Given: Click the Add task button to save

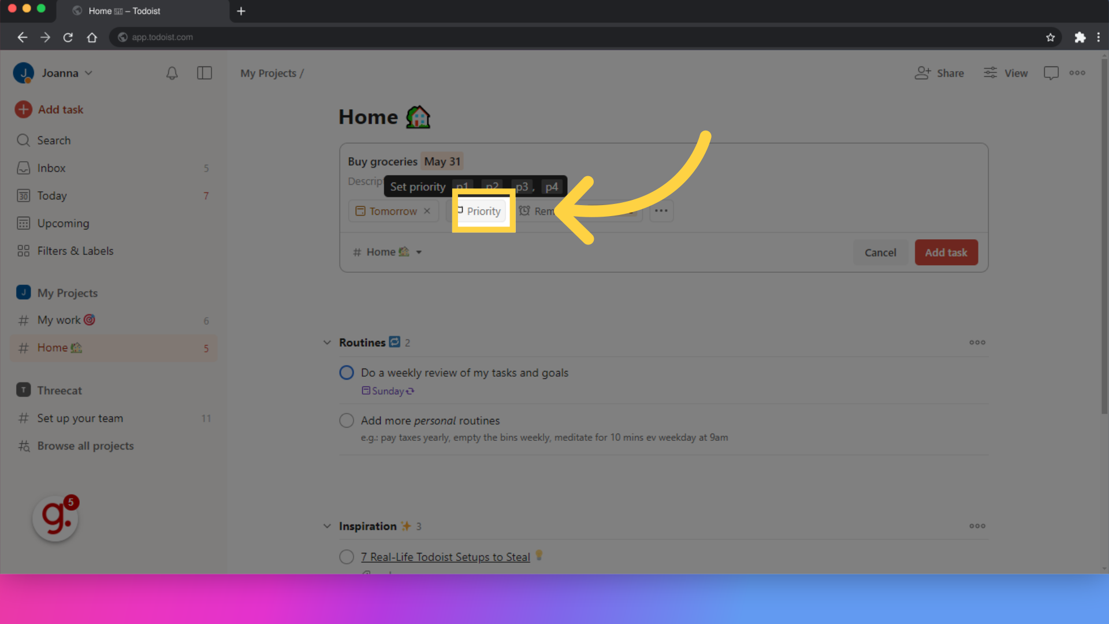Looking at the screenshot, I should pyautogui.click(x=947, y=252).
